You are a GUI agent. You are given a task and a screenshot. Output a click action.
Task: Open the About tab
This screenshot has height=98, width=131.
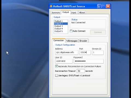(x=82, y=13)
